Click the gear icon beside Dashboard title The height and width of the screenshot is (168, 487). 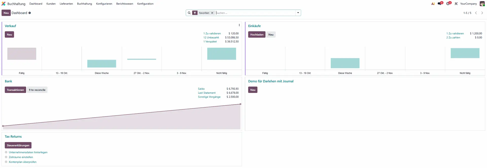point(30,13)
